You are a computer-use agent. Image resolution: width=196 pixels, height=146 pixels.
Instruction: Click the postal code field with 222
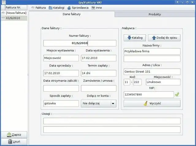[137, 82]
